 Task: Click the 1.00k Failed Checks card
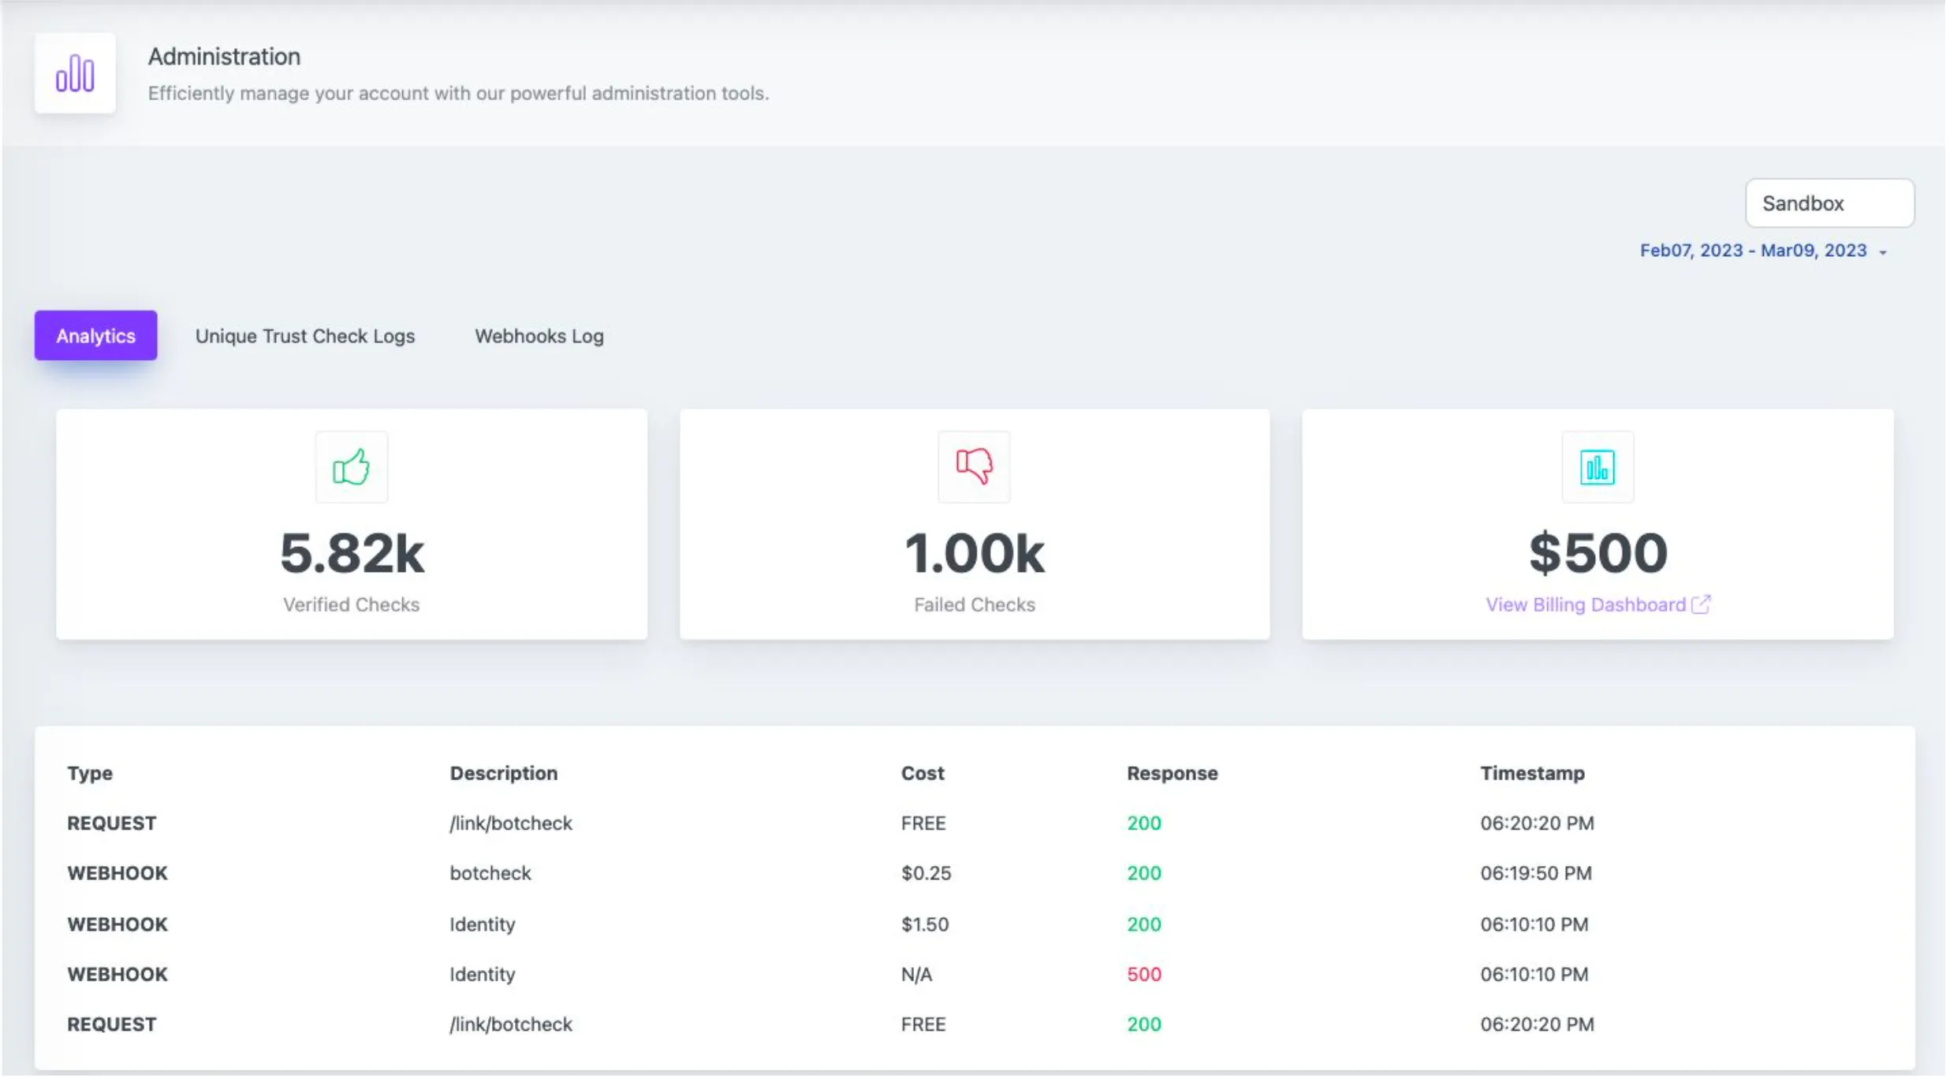[975, 523]
